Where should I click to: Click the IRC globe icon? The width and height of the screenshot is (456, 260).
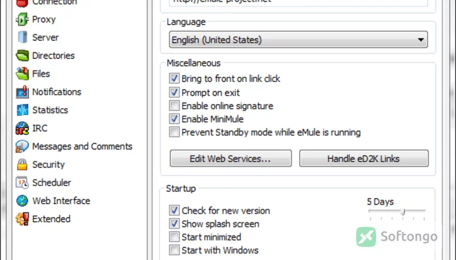coord(22,128)
